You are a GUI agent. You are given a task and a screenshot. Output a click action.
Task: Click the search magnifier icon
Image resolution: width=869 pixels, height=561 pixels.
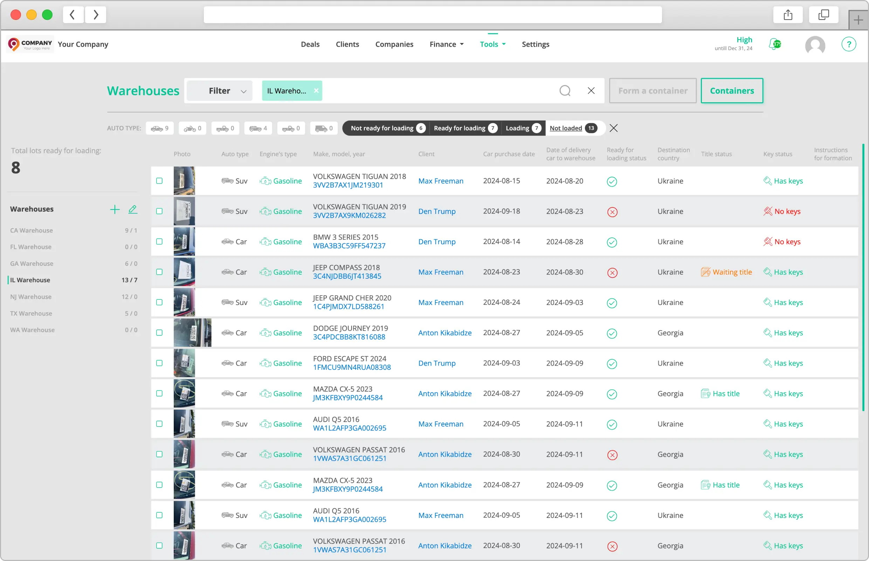[565, 90]
